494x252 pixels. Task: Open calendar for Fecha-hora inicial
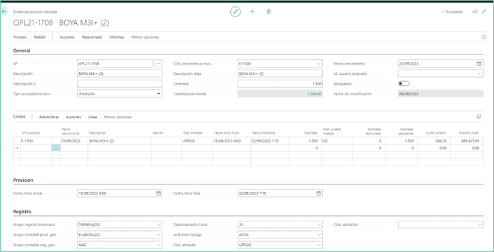pos(159,193)
